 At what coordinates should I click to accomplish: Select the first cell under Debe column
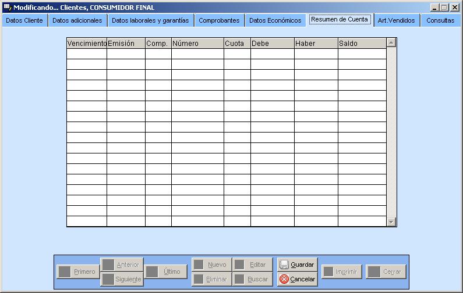272,54
